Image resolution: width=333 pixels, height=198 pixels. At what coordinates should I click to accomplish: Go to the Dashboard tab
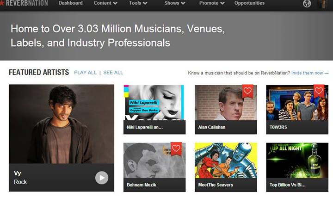tap(70, 3)
